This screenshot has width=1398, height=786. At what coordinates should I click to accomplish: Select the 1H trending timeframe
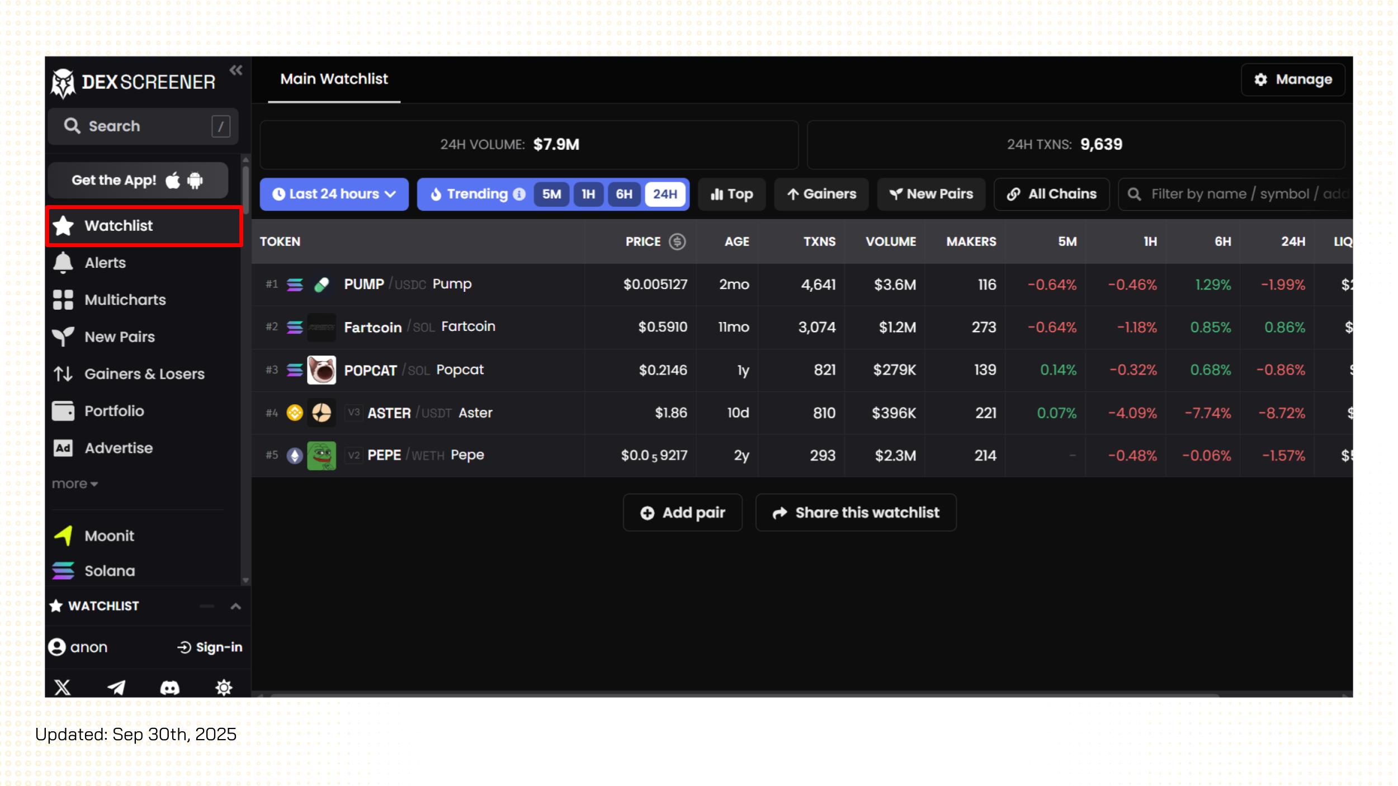[x=588, y=194]
